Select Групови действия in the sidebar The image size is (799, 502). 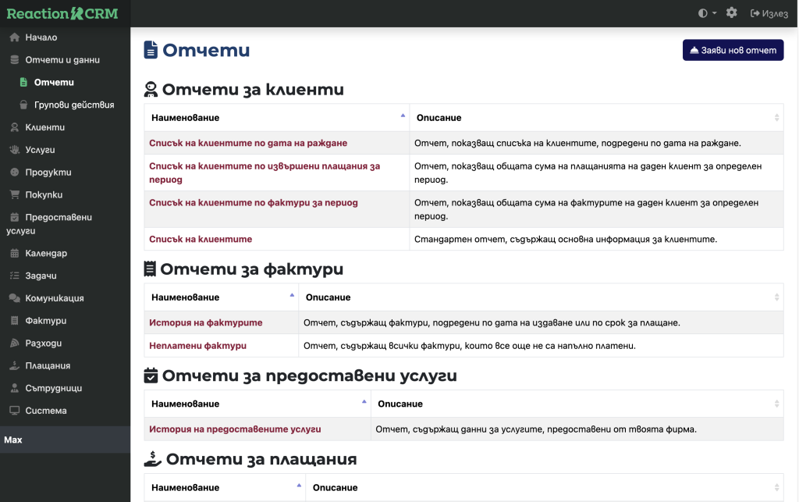pyautogui.click(x=73, y=105)
